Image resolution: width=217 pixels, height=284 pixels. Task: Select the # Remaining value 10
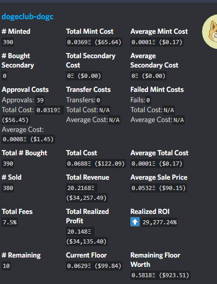click(x=6, y=266)
